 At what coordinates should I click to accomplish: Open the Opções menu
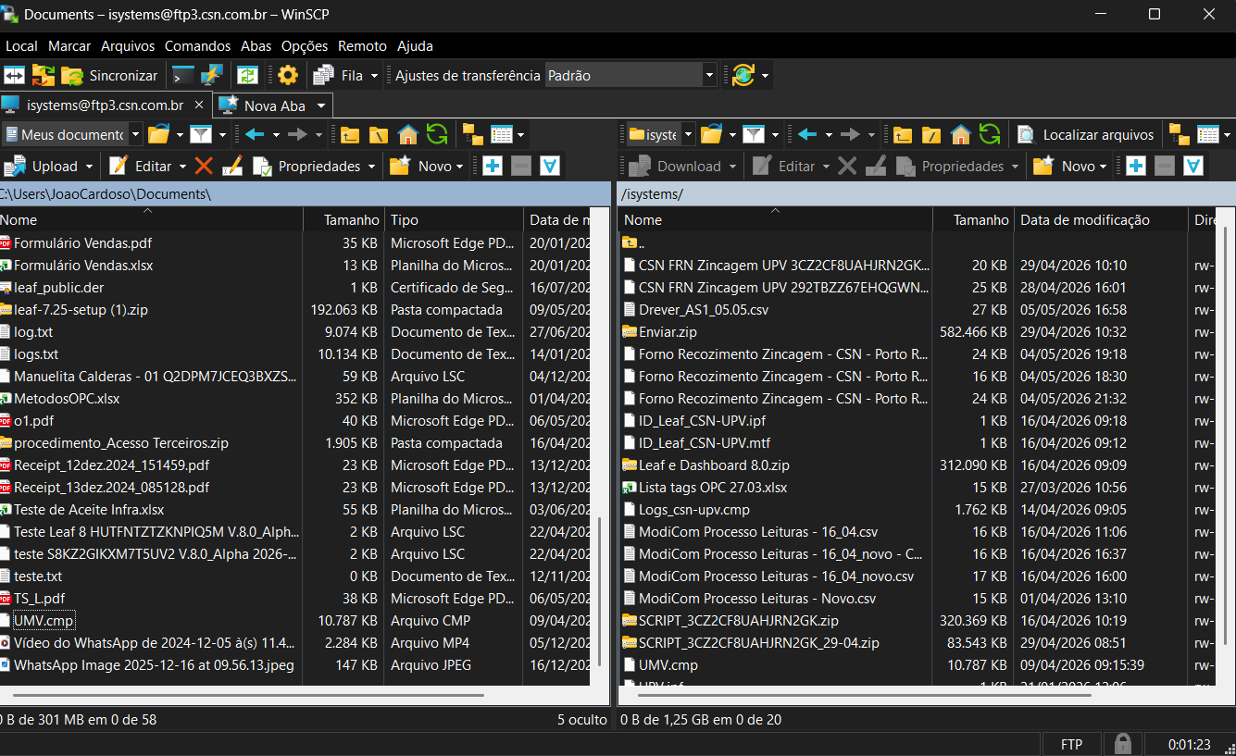(305, 46)
